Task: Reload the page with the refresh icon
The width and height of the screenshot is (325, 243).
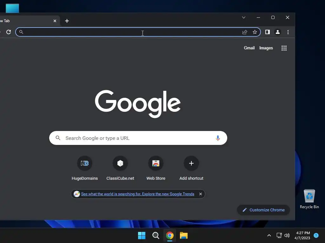Action: (9, 32)
